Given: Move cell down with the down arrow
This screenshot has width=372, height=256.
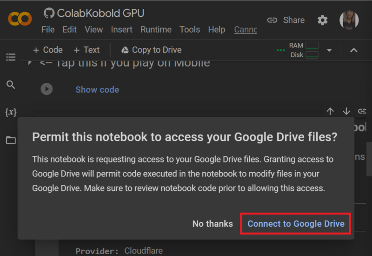Looking at the screenshot, I should [x=346, y=111].
